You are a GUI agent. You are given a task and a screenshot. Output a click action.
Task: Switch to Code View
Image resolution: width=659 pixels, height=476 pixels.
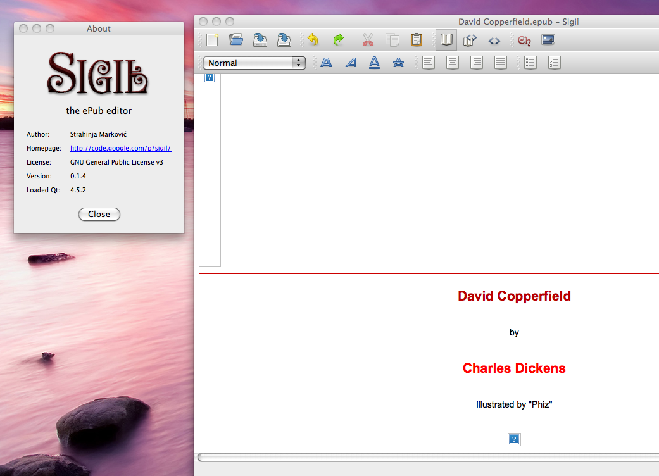[x=494, y=41]
